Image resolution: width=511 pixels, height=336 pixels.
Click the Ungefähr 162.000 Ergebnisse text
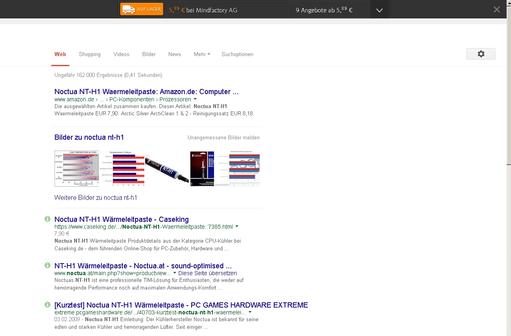click(108, 75)
